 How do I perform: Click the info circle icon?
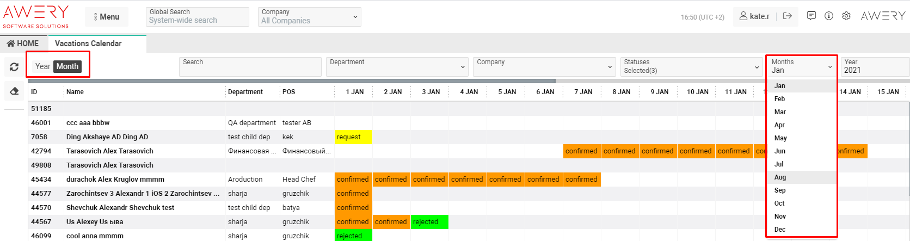pyautogui.click(x=828, y=16)
